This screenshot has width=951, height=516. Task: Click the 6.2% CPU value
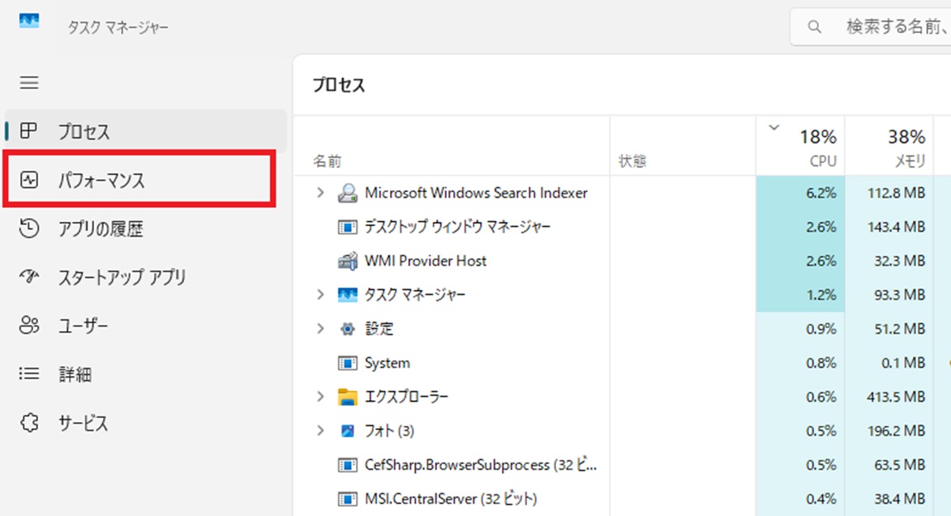[821, 193]
